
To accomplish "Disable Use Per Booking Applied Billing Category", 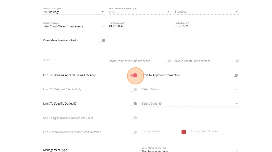I will (x=134, y=75).
